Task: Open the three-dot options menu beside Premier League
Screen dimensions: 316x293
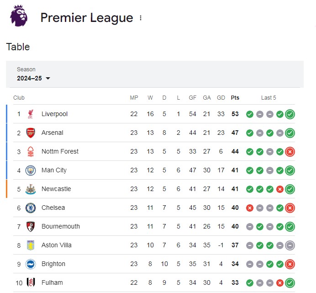Action: point(141,18)
